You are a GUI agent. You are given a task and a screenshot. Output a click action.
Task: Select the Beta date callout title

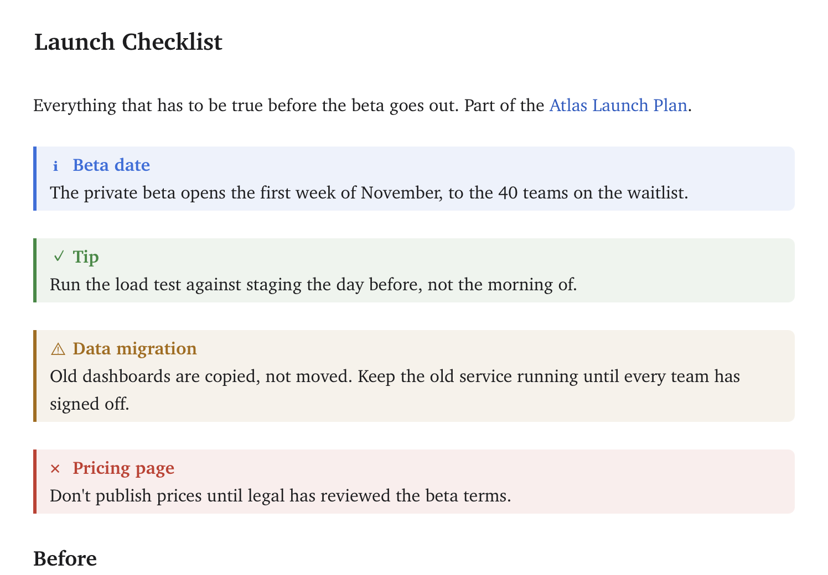pyautogui.click(x=111, y=165)
